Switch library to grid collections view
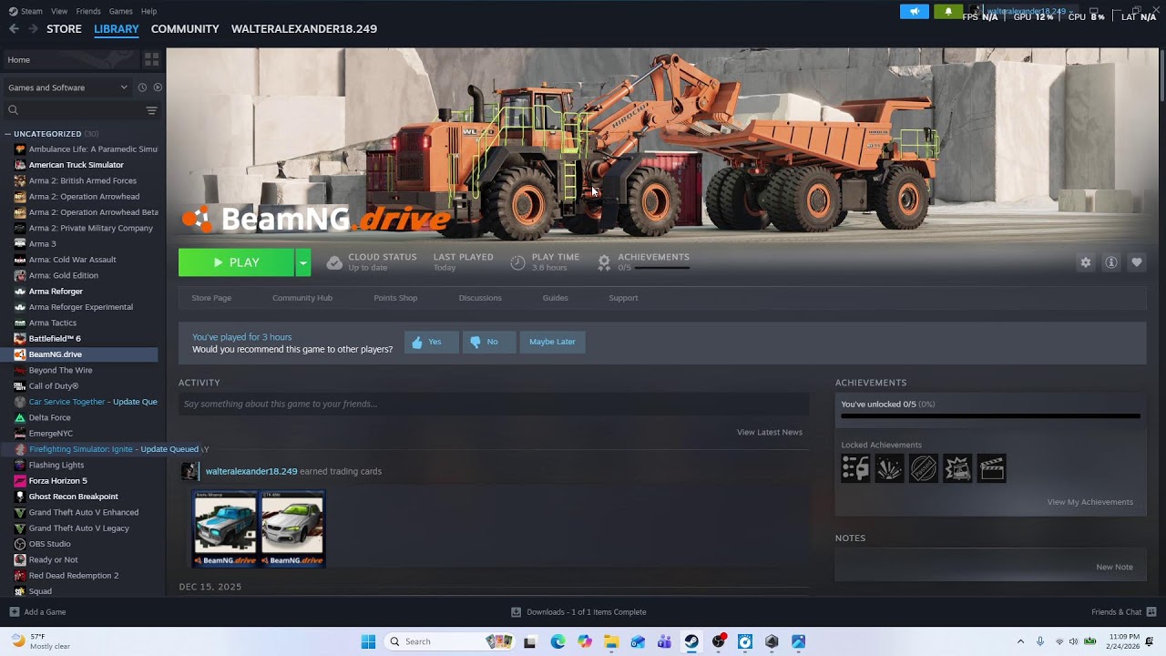Viewport: 1166px width, 656px height. (x=151, y=59)
